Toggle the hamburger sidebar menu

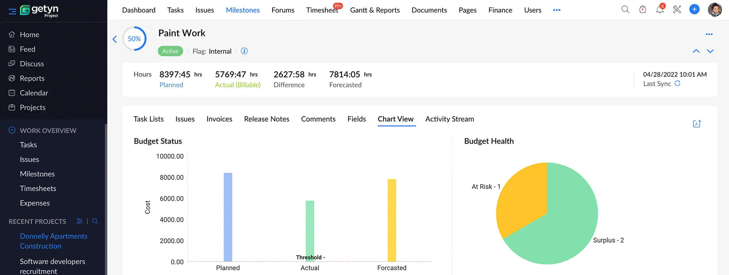click(x=12, y=11)
